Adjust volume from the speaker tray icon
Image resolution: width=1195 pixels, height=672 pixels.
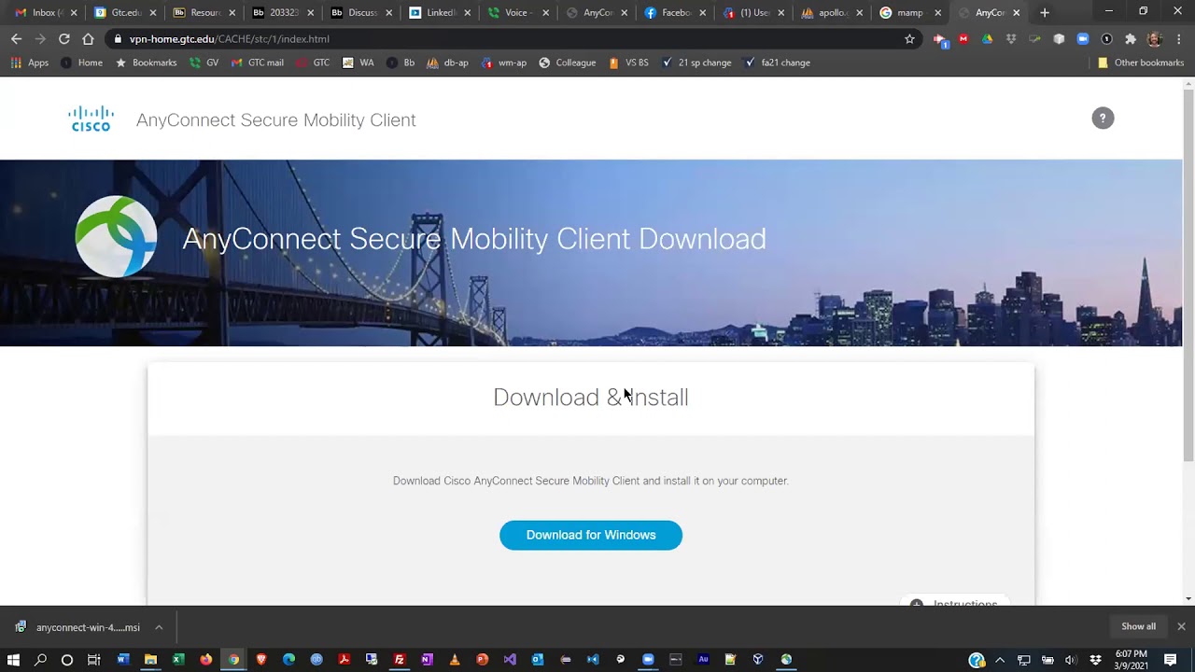click(x=1071, y=660)
